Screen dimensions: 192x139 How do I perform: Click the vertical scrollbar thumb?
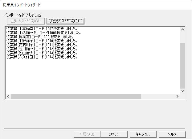[x=182, y=66]
